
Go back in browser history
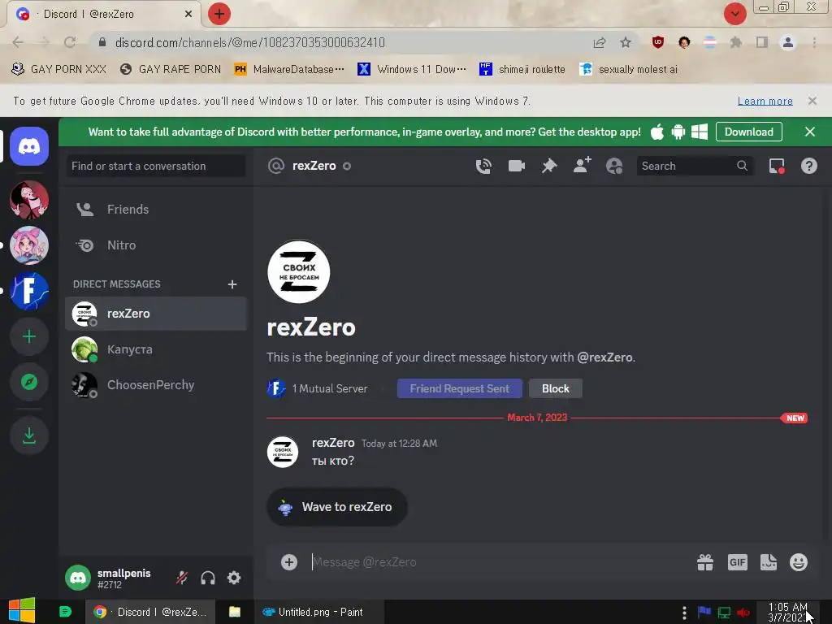pyautogui.click(x=18, y=42)
